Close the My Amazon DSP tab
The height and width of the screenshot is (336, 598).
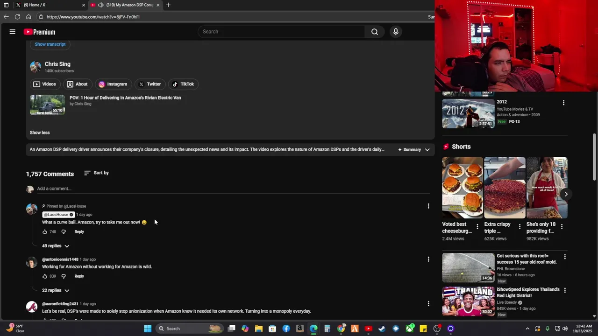click(x=158, y=5)
